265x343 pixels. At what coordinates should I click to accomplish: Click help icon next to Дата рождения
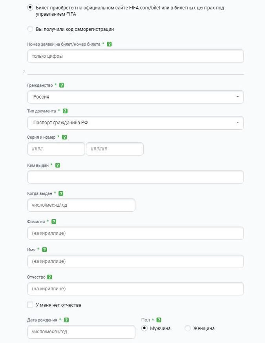coord(66,320)
